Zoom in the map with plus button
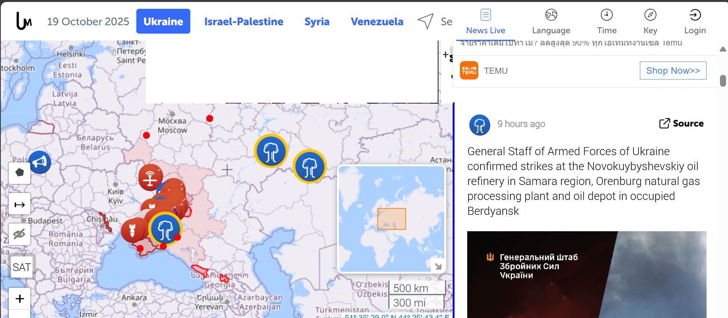This screenshot has height=318, width=728. [20, 299]
